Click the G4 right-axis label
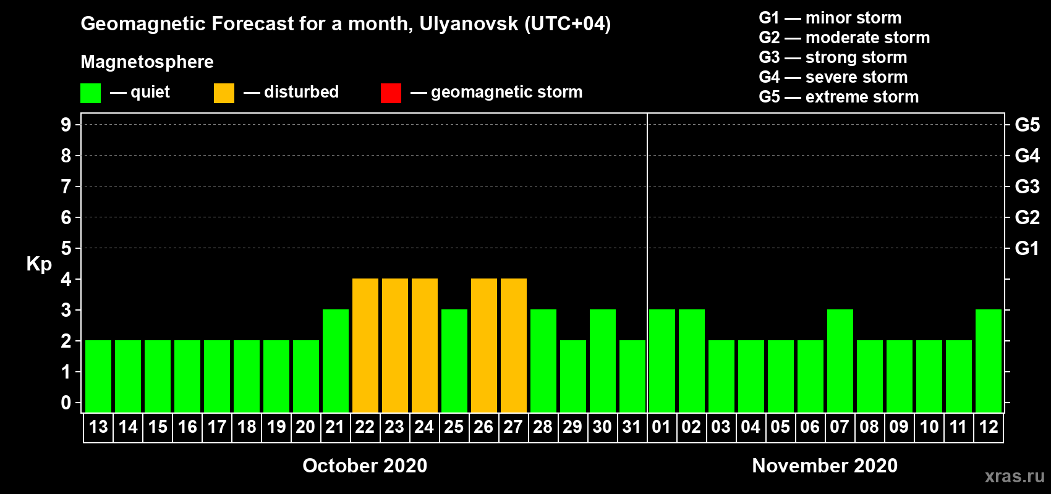Screen dimensions: 1051x494 click(1028, 156)
